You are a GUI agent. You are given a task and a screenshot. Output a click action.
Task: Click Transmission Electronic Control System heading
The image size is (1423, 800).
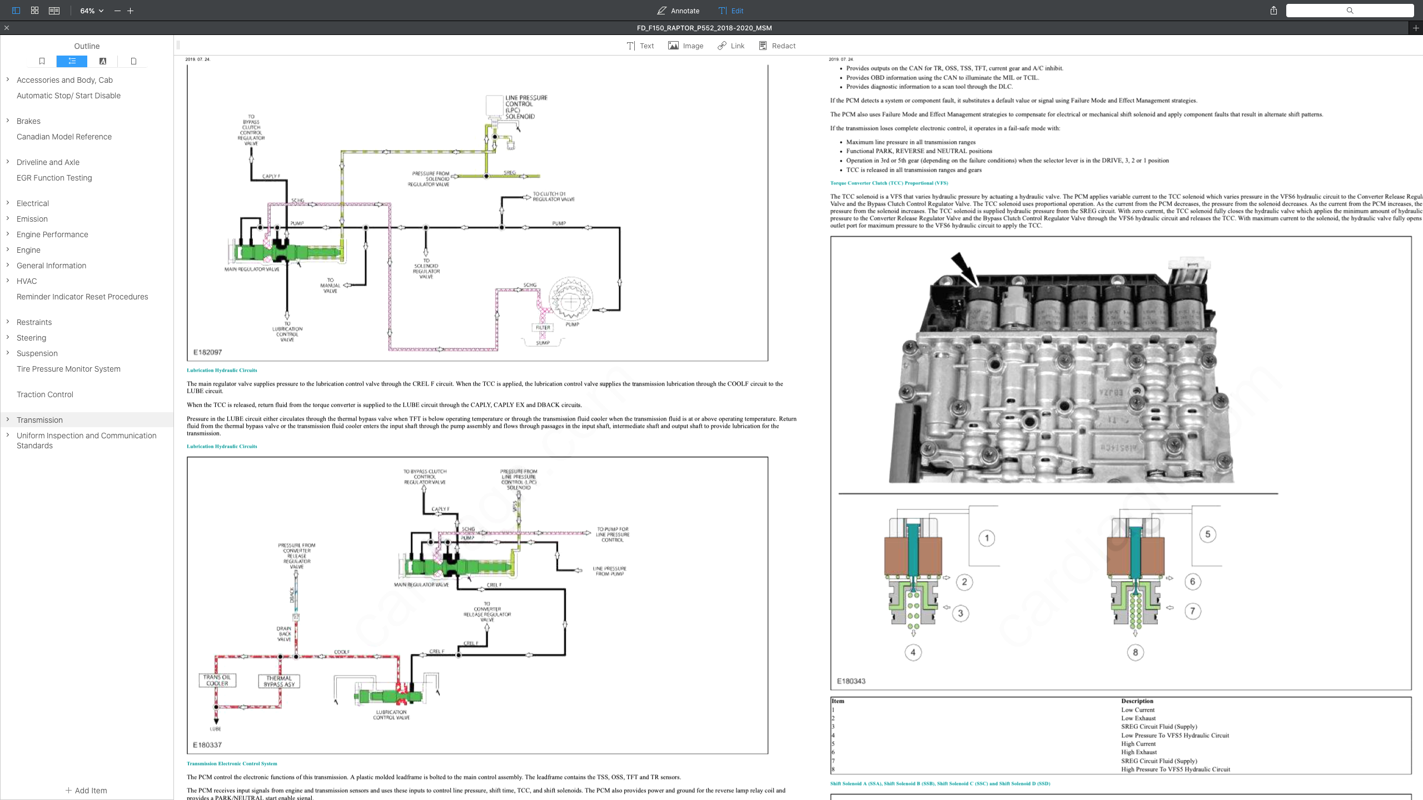click(232, 763)
